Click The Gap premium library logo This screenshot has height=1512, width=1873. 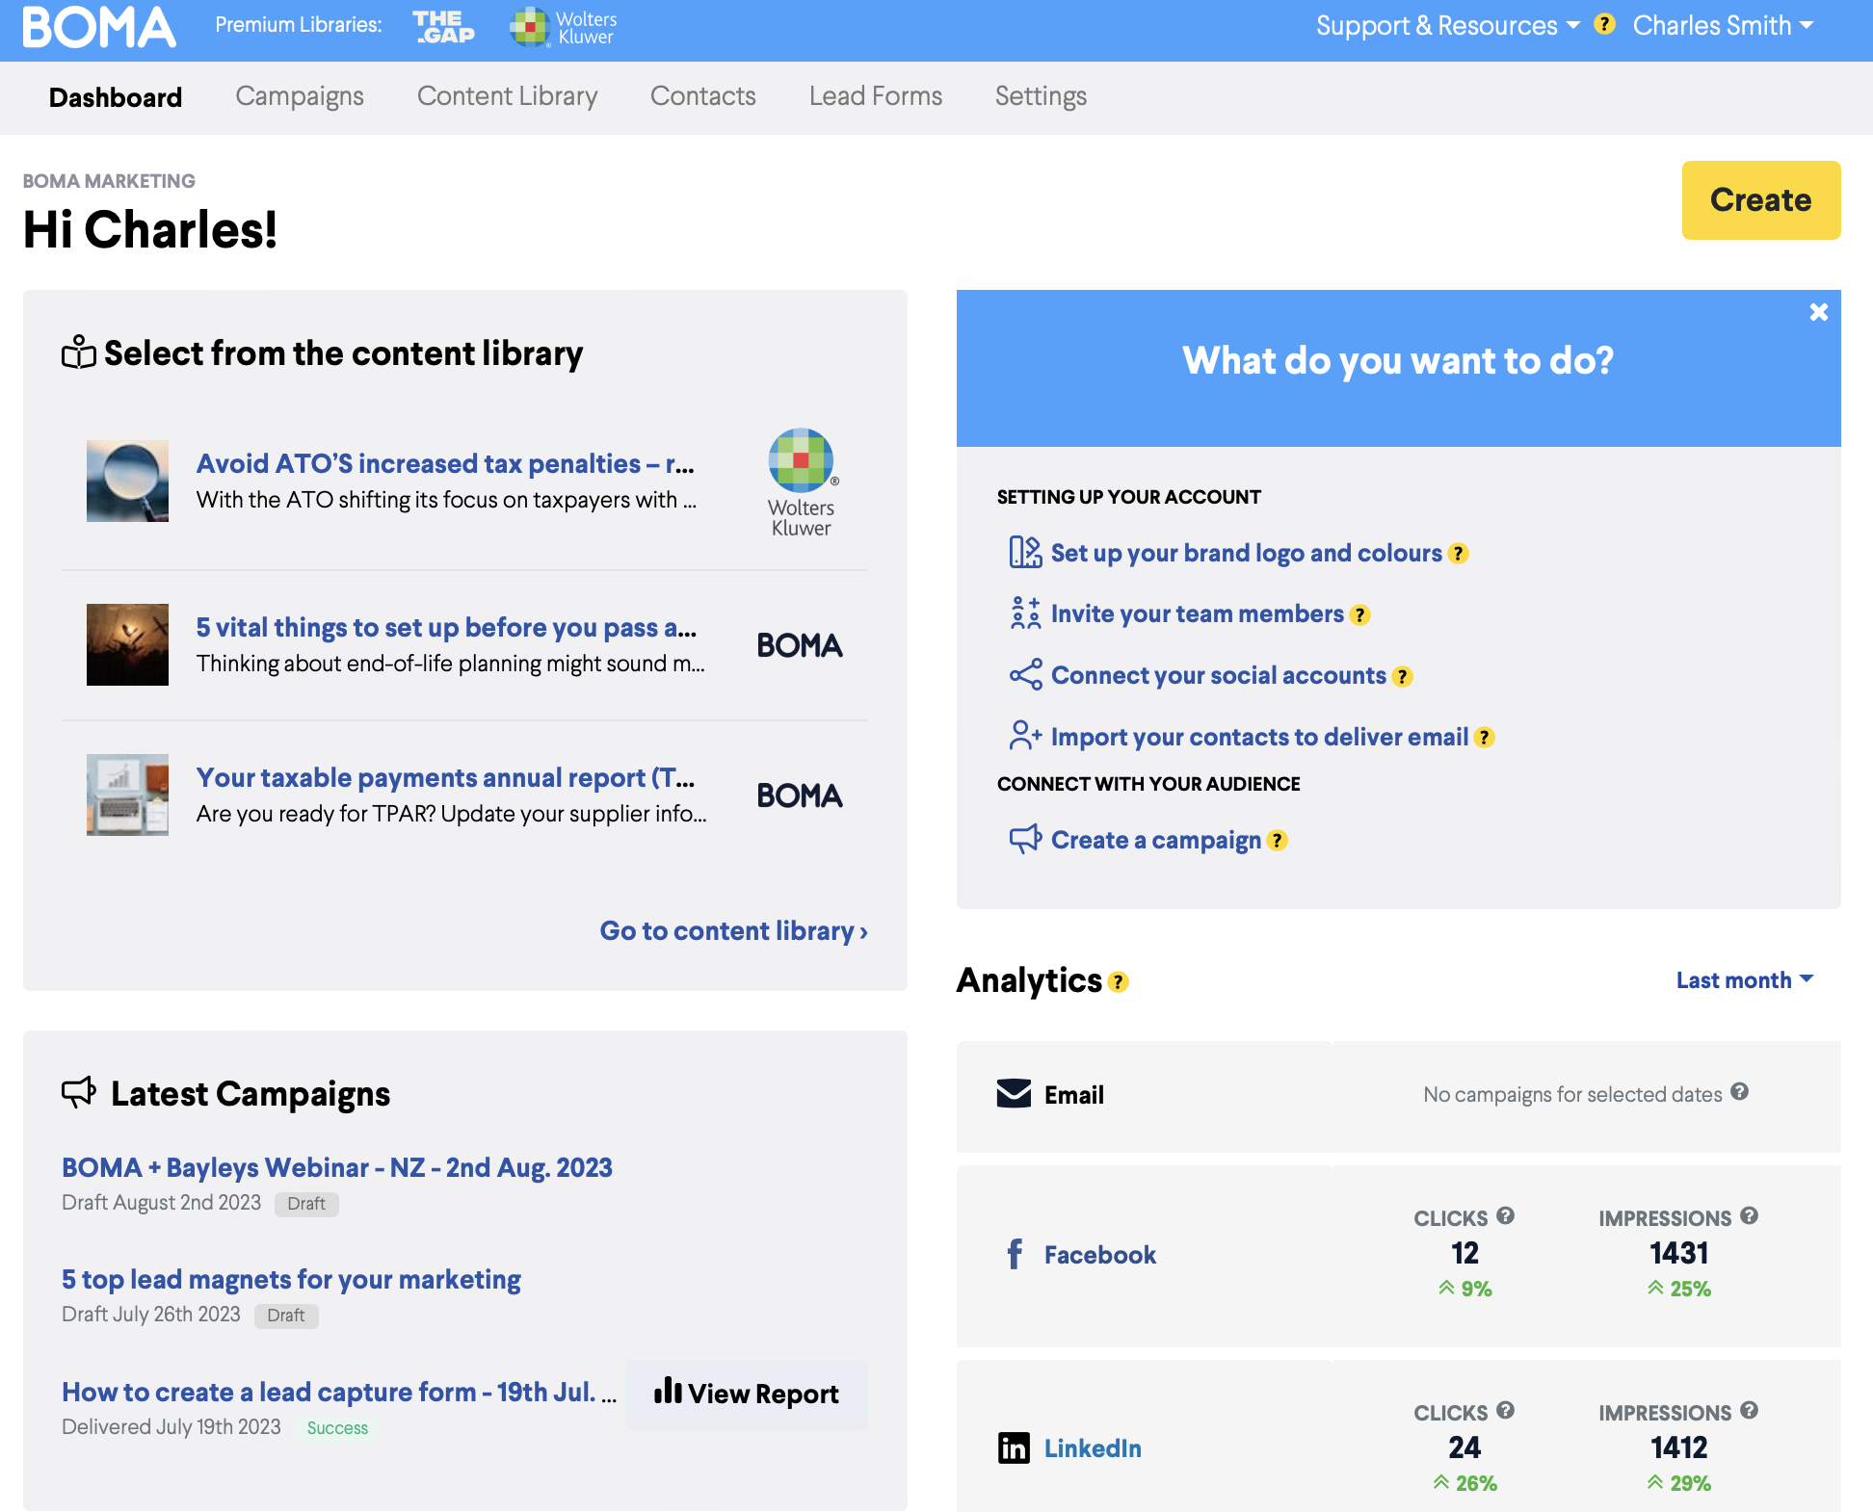coord(443,27)
